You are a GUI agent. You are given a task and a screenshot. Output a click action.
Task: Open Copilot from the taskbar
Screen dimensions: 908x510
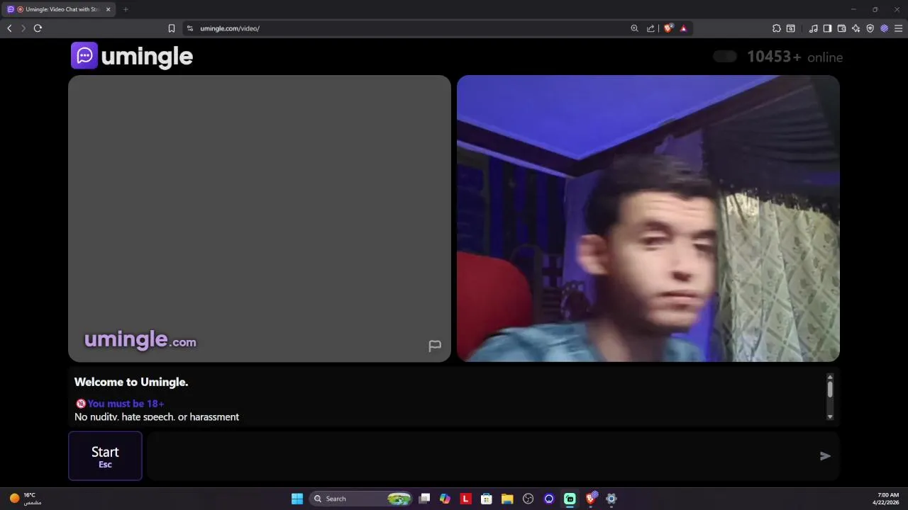point(445,499)
